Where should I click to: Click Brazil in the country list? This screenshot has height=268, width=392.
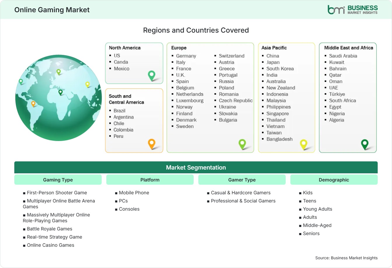119,111
